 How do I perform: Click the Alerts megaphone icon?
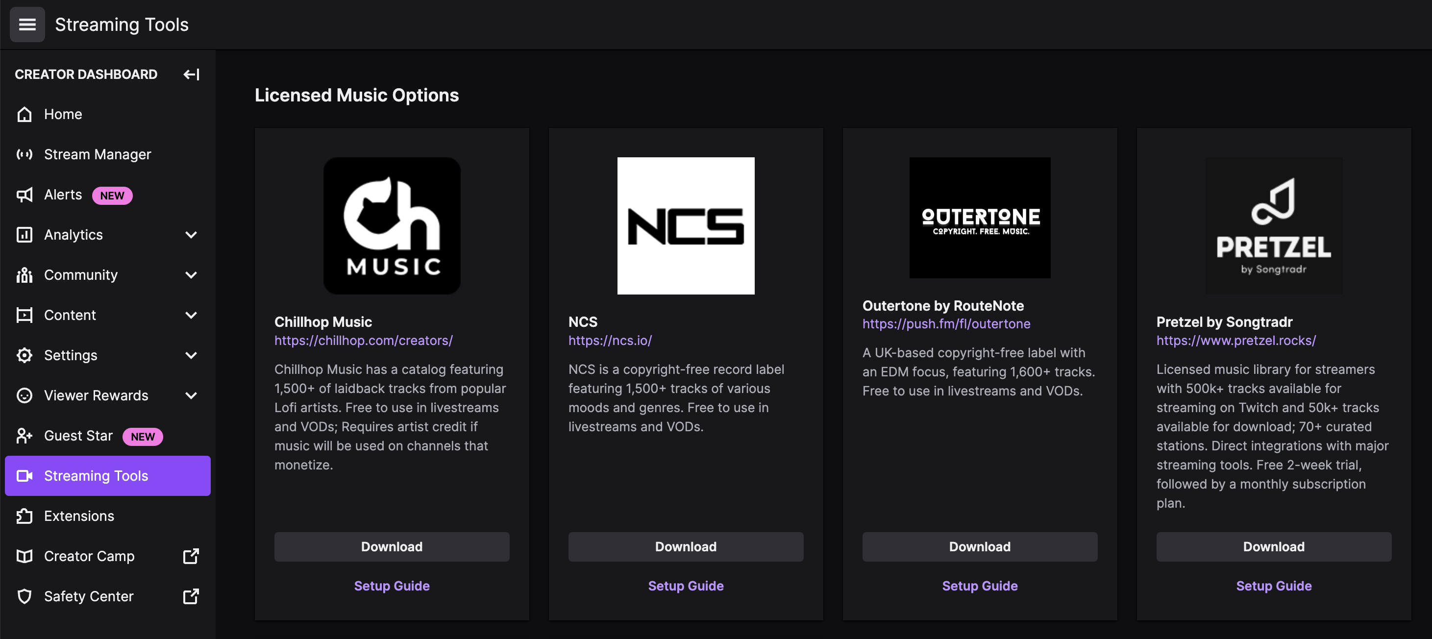25,195
